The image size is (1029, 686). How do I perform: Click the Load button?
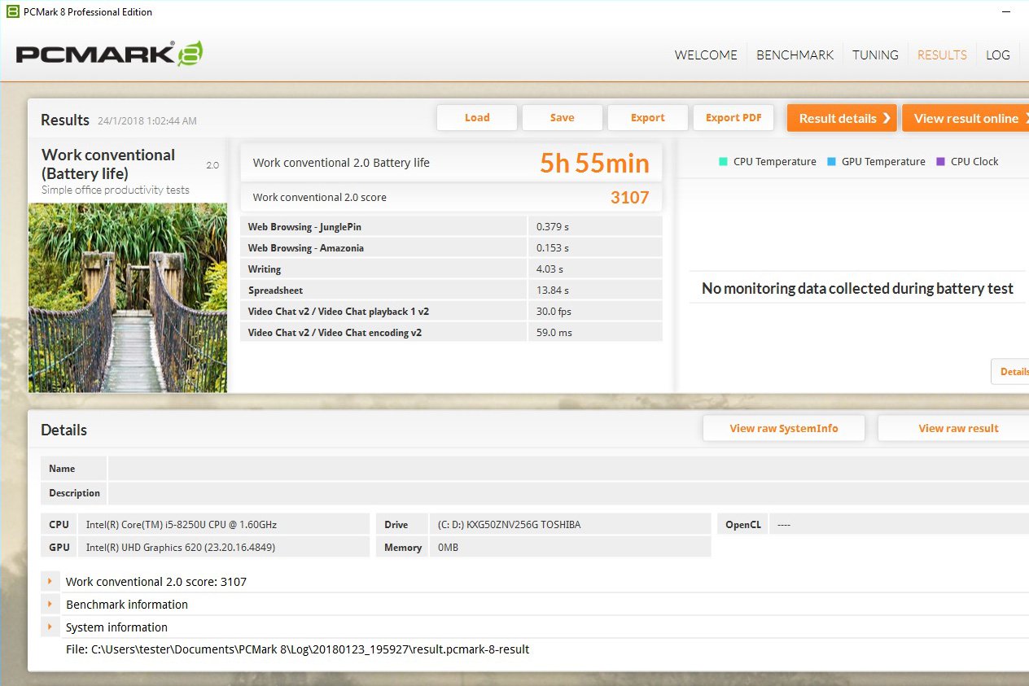pos(477,118)
